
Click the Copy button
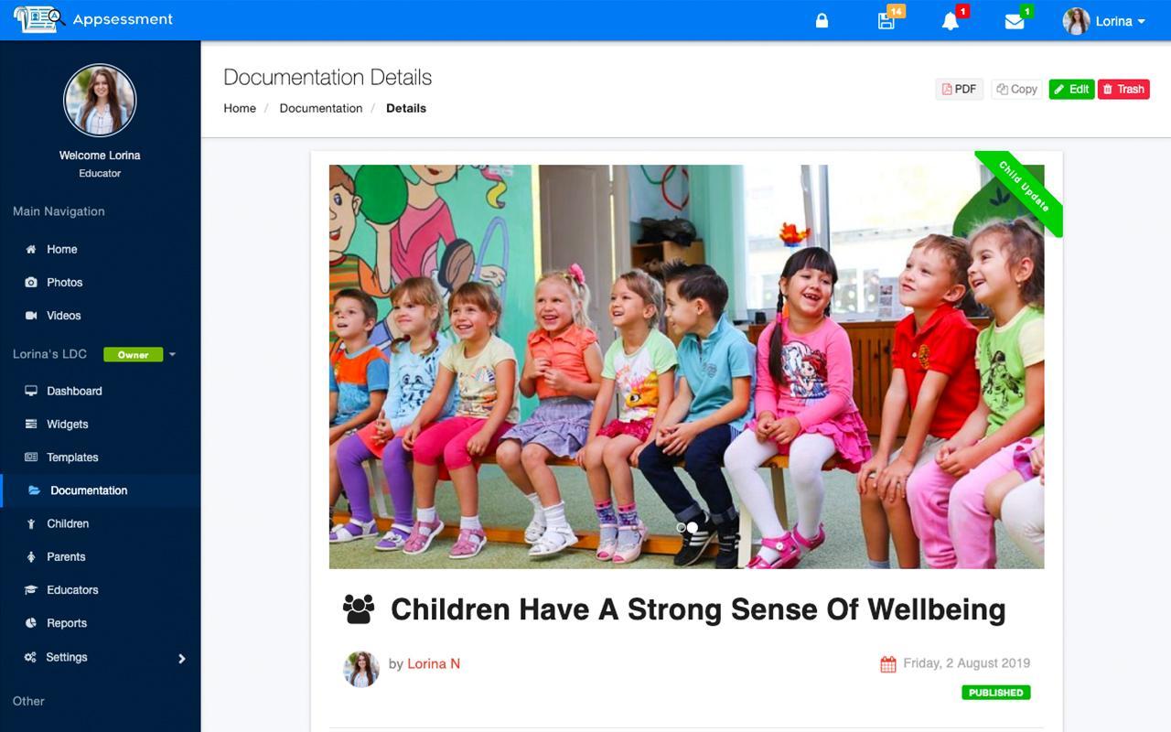(x=1016, y=89)
